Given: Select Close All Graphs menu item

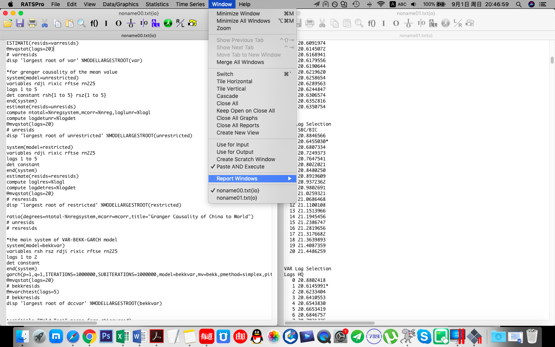Looking at the screenshot, I should click(x=237, y=118).
